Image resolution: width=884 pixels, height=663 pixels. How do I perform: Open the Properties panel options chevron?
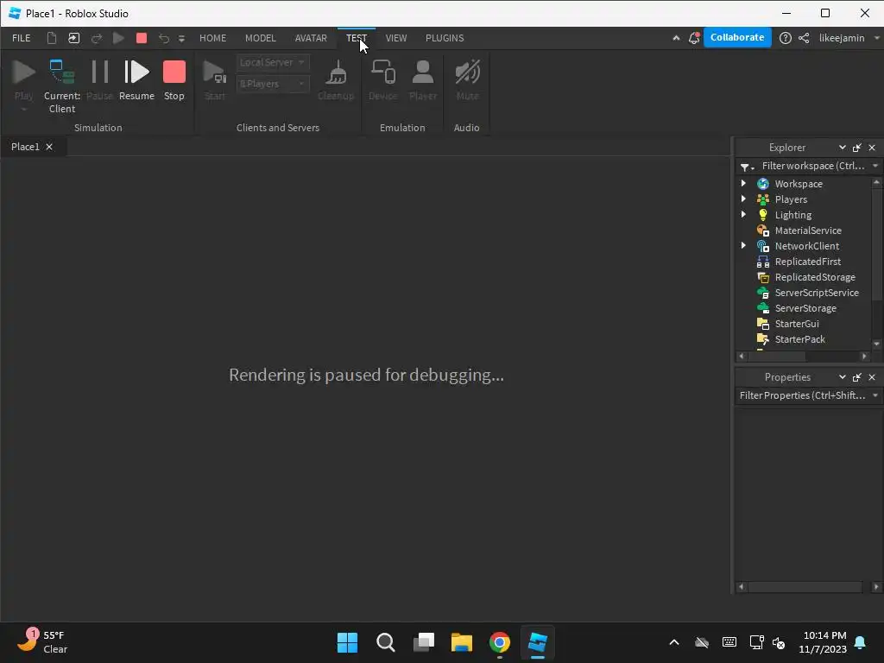tap(843, 376)
